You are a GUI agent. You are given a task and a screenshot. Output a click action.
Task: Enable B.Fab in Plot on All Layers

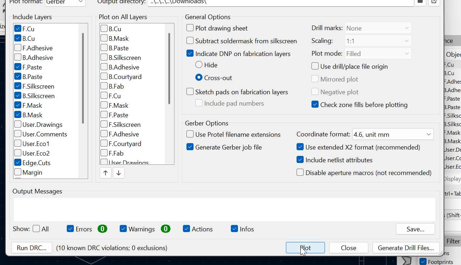[104, 86]
